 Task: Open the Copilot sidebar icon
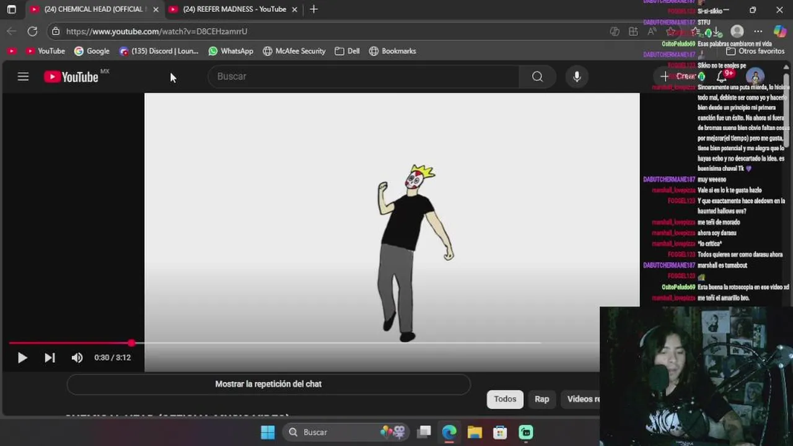[x=779, y=31]
